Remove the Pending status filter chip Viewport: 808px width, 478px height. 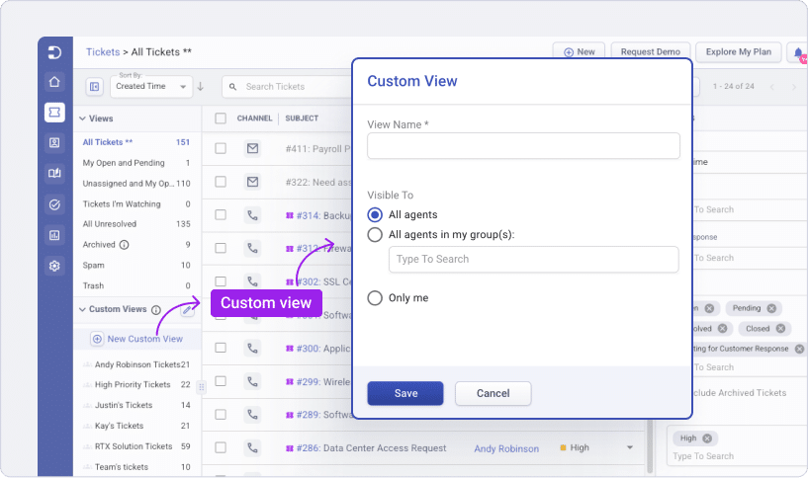point(771,308)
